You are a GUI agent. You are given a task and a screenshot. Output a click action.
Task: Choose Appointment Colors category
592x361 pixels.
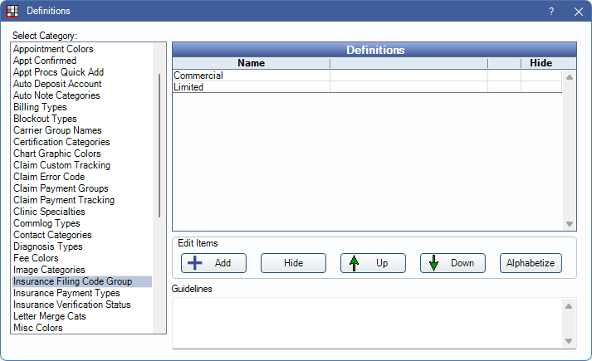pyautogui.click(x=53, y=49)
